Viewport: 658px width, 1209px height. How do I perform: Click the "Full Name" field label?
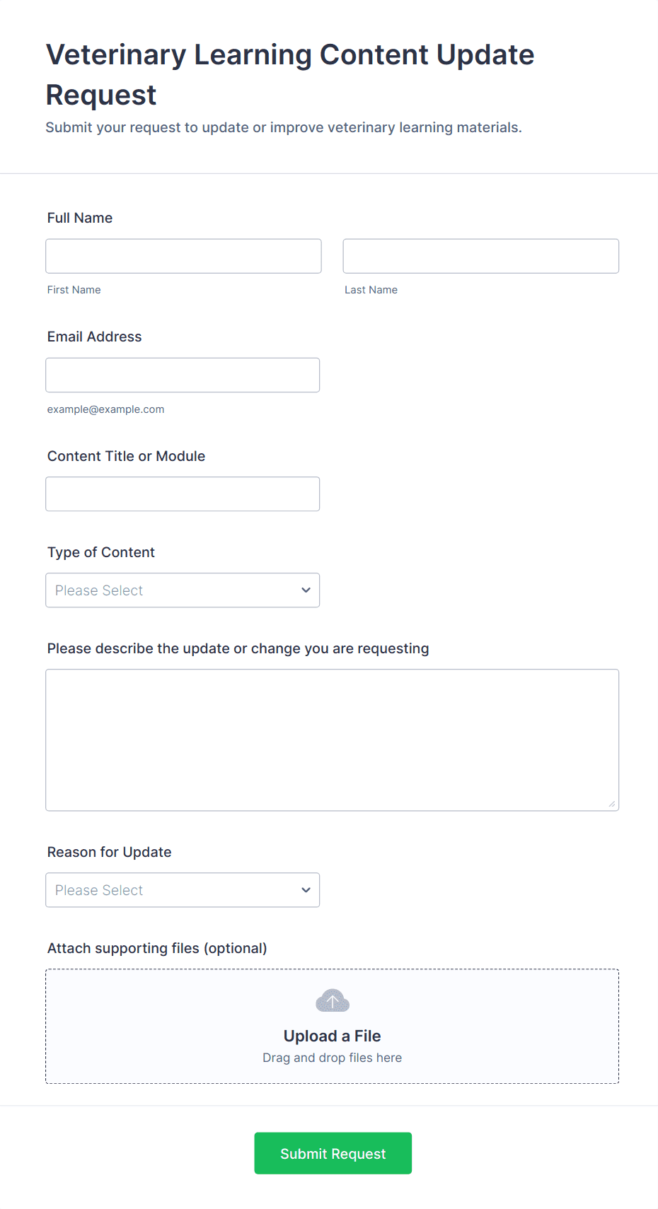(x=80, y=218)
